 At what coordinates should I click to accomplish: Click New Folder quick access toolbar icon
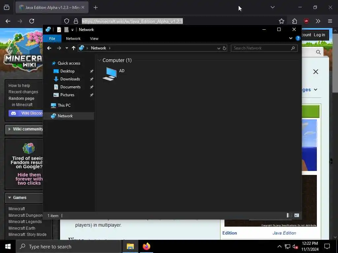pos(66,30)
